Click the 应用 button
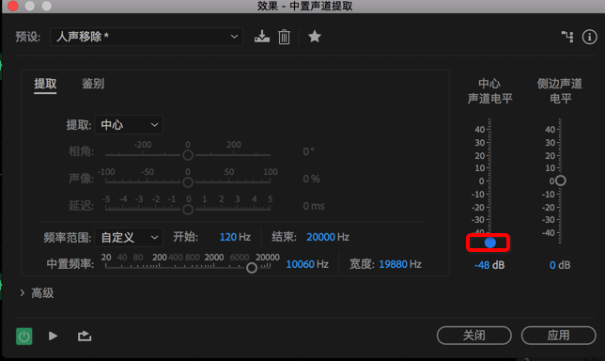605x361 pixels. (x=558, y=335)
